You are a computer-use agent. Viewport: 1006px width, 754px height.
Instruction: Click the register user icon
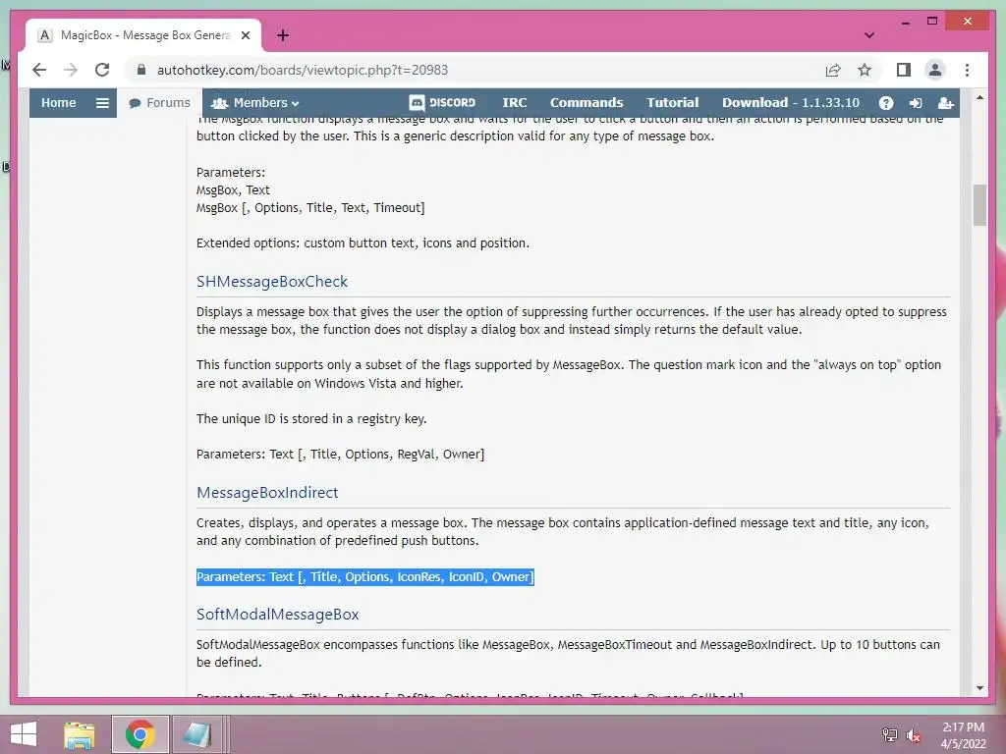tap(946, 103)
